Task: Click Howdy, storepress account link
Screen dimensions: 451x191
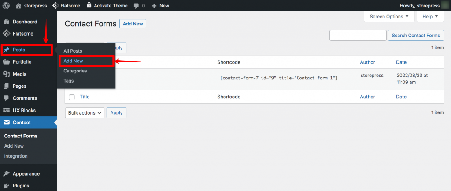Action: click(x=420, y=5)
